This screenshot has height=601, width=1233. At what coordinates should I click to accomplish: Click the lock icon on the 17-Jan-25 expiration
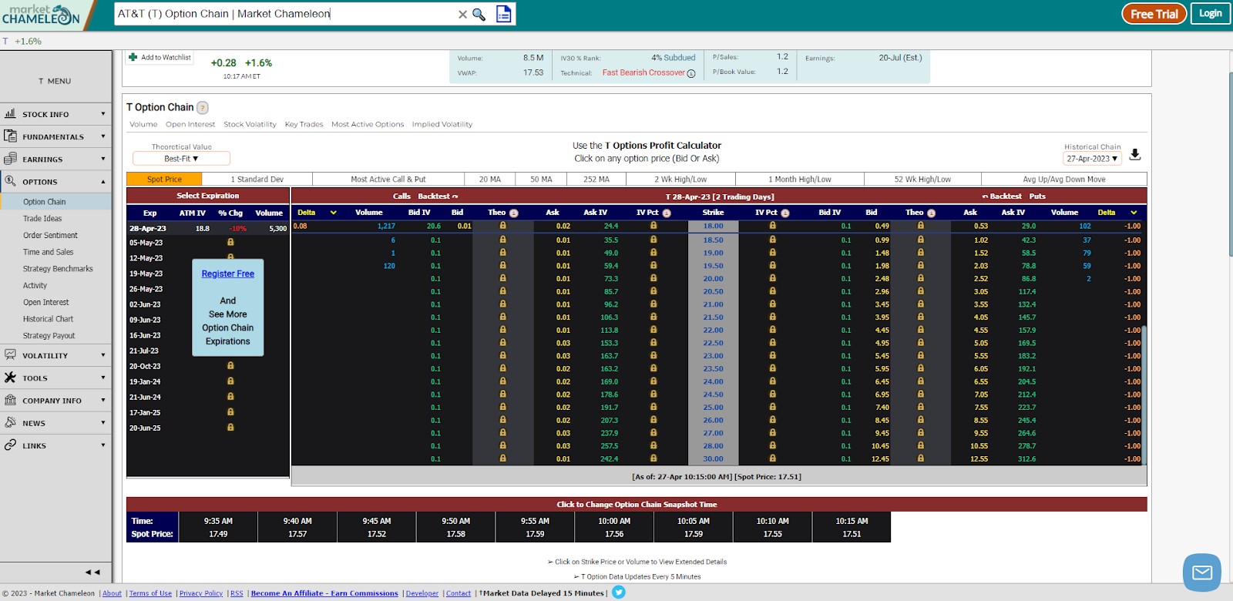point(230,411)
